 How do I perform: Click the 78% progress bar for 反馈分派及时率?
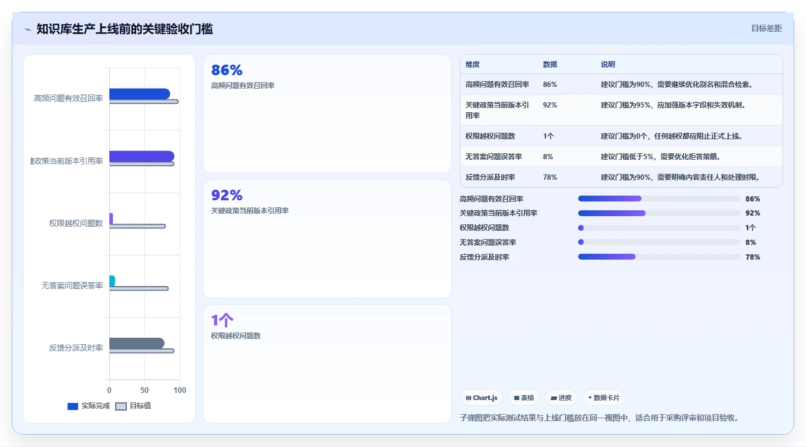tap(659, 257)
